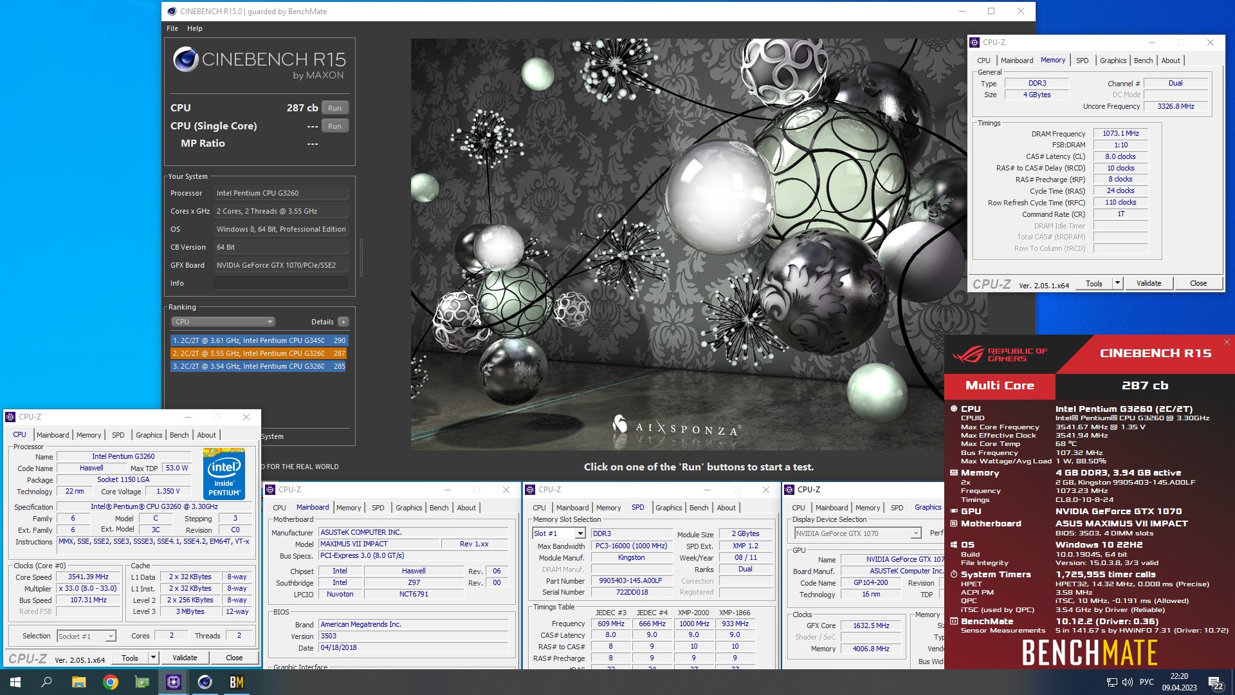The image size is (1235, 695).
Task: Click the system clock in the tray
Action: [1179, 682]
